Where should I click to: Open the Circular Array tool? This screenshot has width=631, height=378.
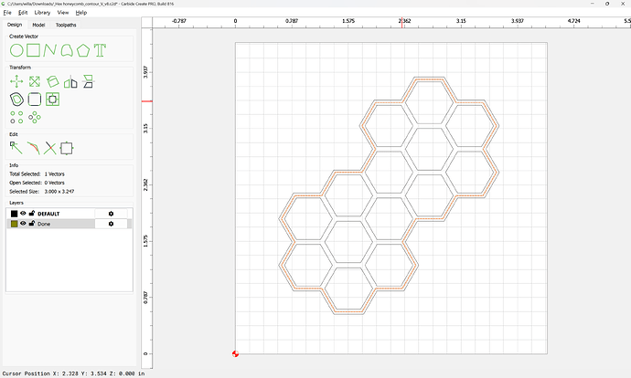pos(35,117)
